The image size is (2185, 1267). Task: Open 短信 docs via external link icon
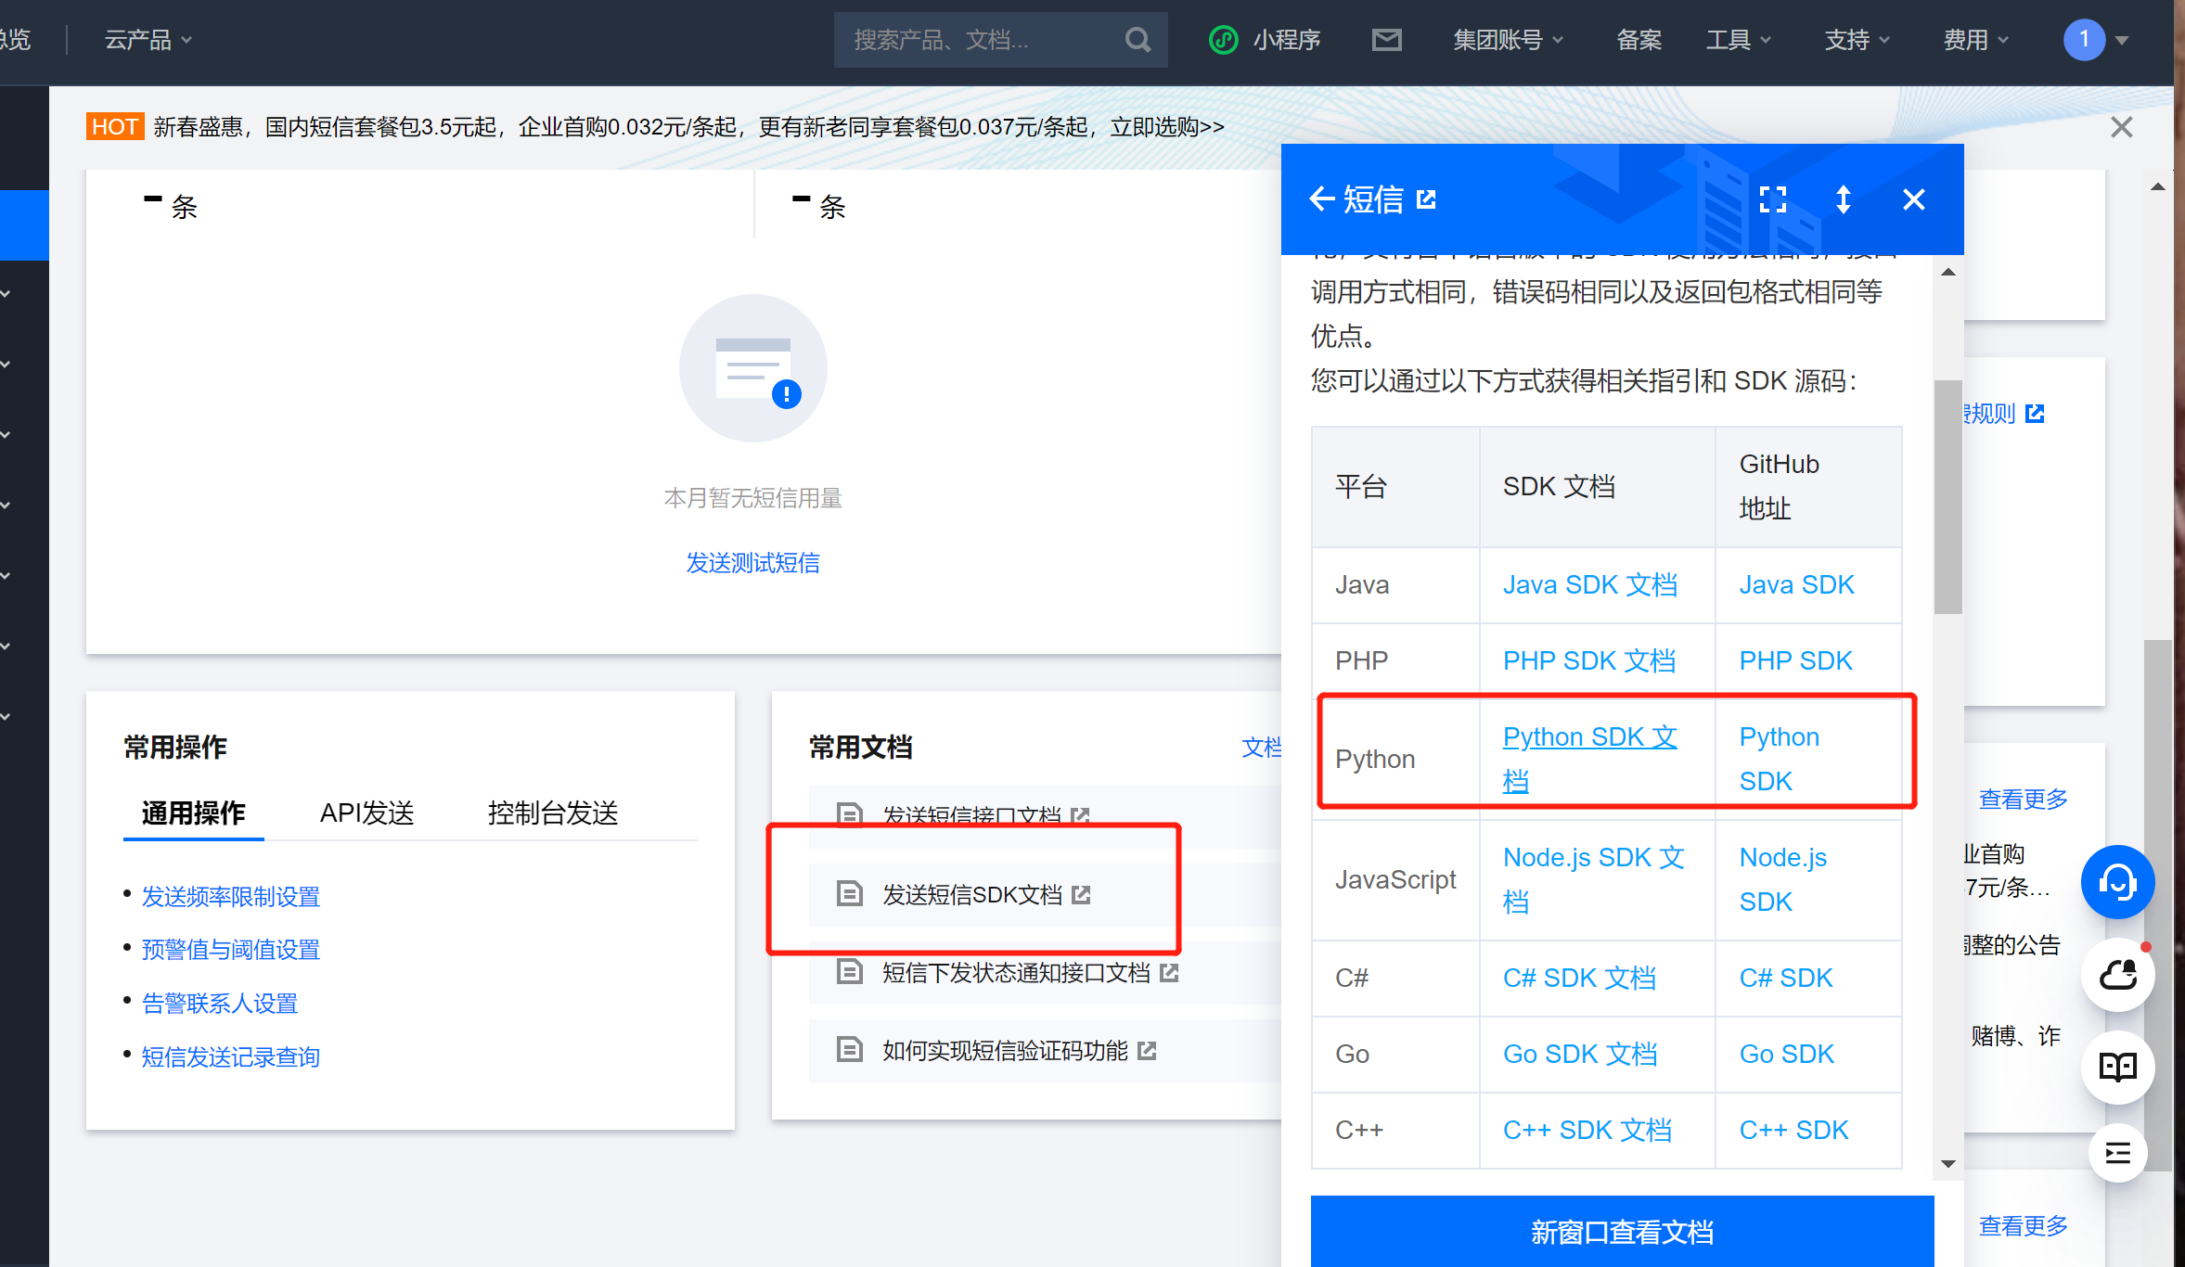1427,199
